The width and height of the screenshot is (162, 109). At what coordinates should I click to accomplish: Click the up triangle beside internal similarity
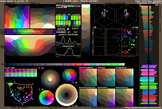tap(68, 29)
